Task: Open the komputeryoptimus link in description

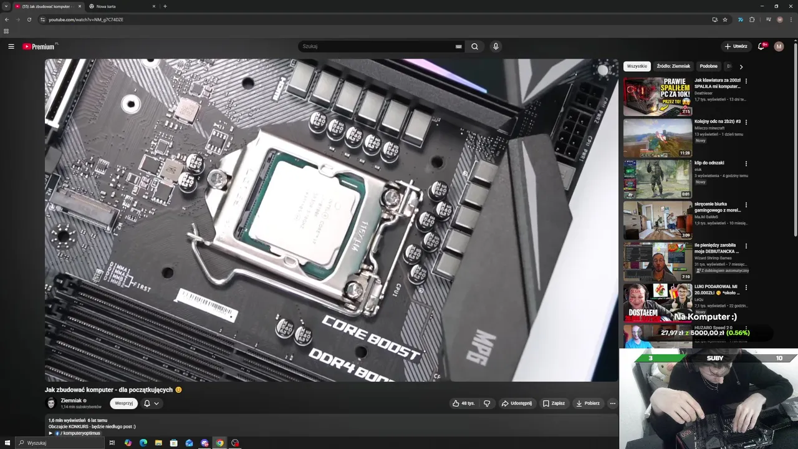Action: tap(80, 433)
